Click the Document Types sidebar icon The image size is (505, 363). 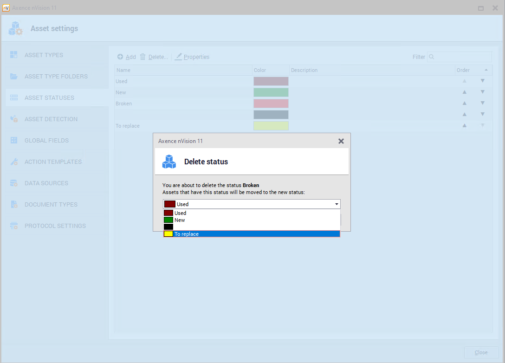[14, 204]
